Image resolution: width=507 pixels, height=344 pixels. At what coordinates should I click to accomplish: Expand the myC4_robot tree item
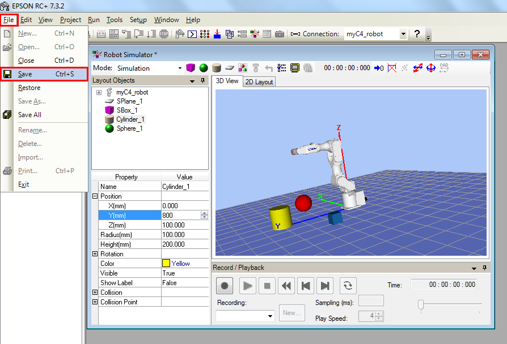pyautogui.click(x=99, y=92)
